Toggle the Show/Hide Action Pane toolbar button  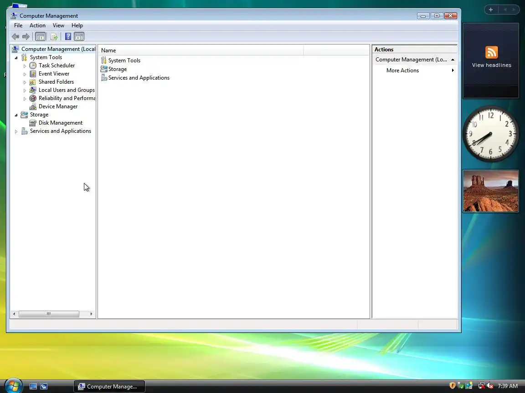point(79,36)
